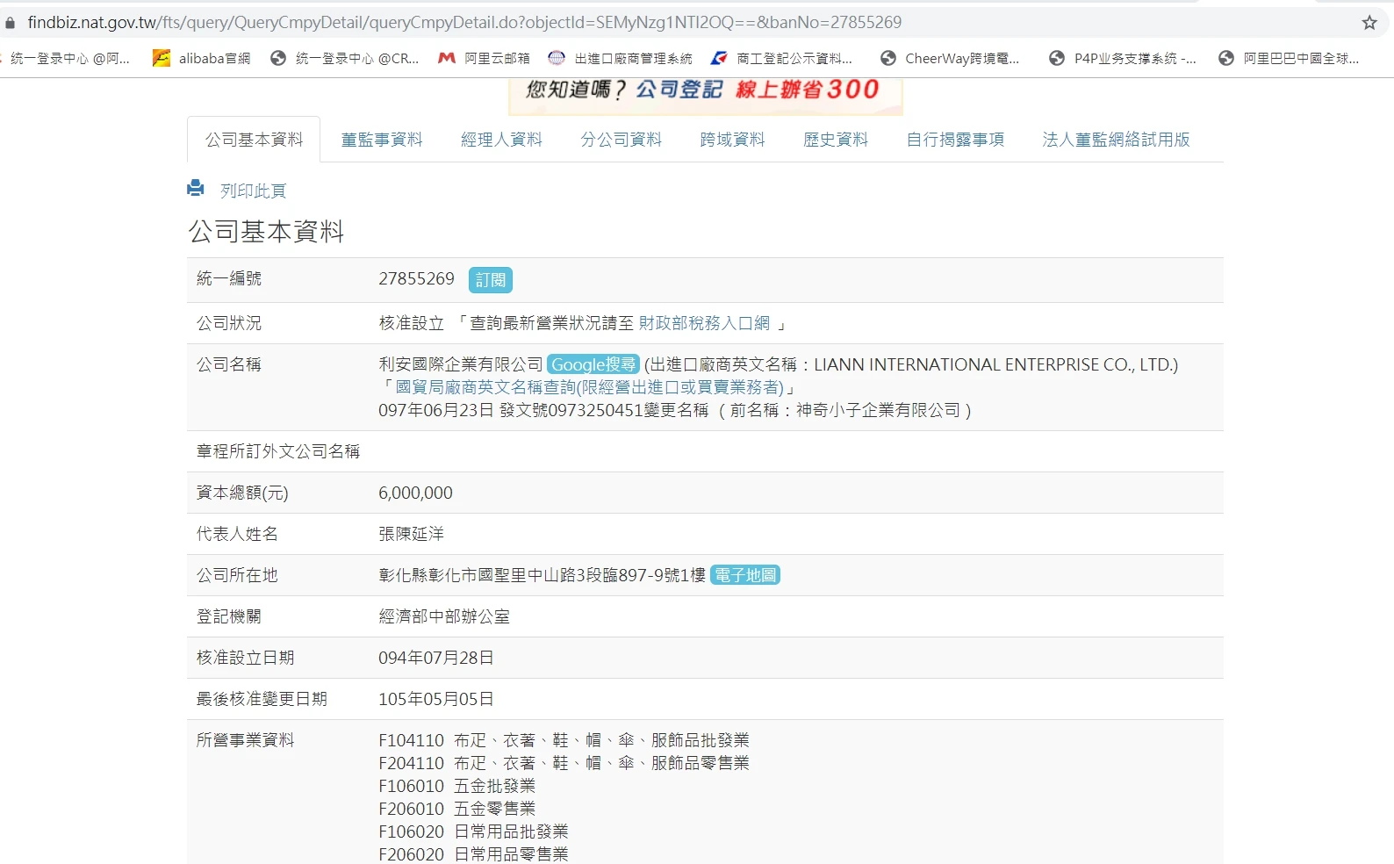Open the 電子地圖 map button

click(x=745, y=575)
